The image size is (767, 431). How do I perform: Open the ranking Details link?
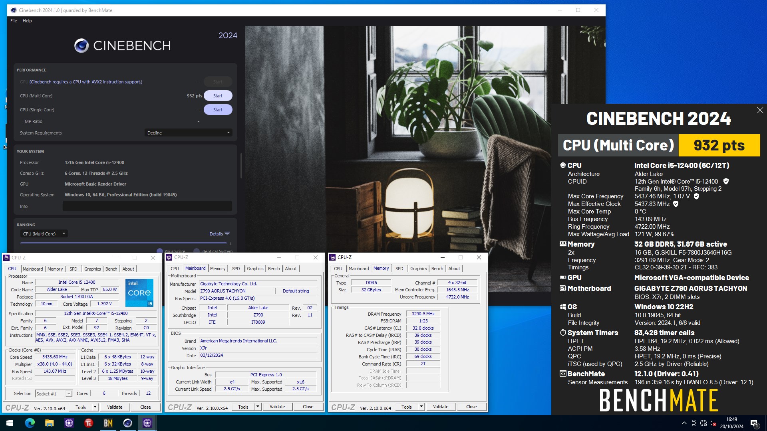216,234
